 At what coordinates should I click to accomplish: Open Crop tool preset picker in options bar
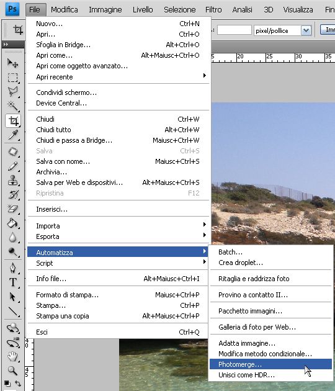point(18,30)
